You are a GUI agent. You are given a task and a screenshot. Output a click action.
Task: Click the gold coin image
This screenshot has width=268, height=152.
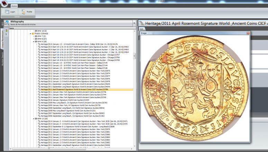pyautogui.click(x=195, y=88)
